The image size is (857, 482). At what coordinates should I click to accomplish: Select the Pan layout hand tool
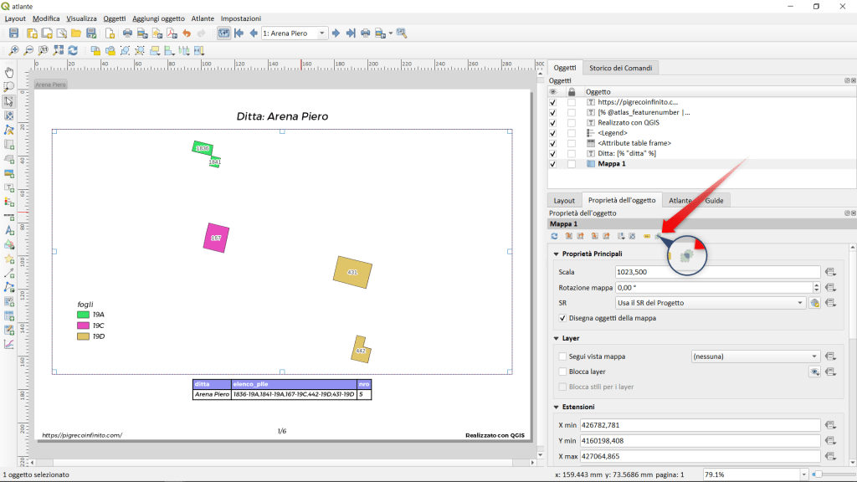pyautogui.click(x=9, y=73)
